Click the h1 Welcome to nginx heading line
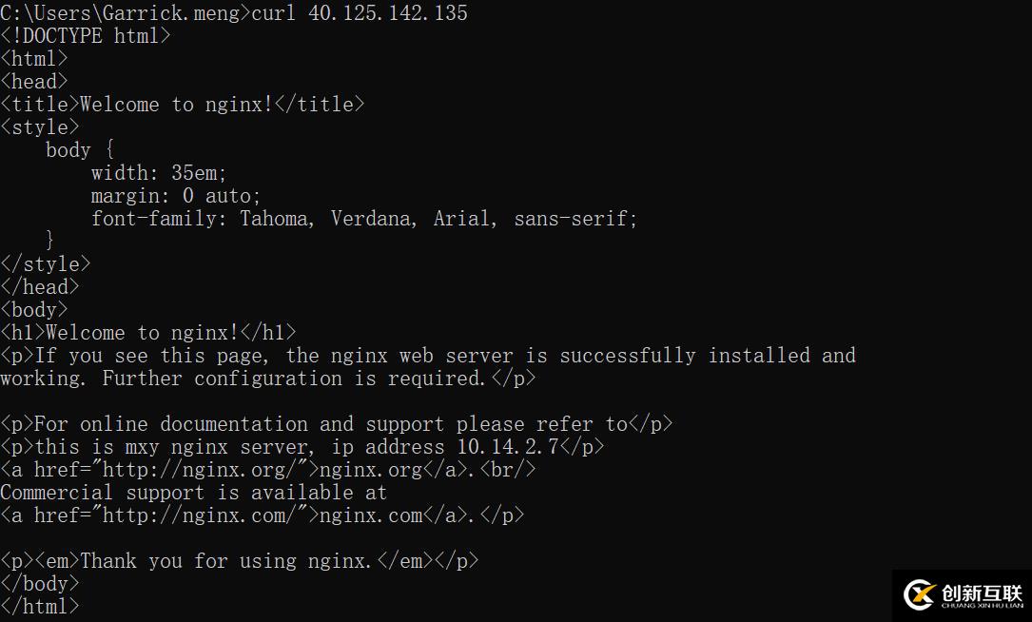 tap(148, 332)
